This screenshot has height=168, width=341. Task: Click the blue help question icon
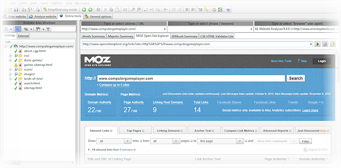pos(228,10)
